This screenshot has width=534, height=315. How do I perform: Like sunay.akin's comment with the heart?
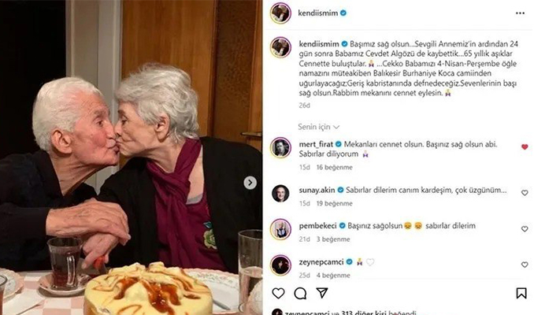pyautogui.click(x=525, y=192)
